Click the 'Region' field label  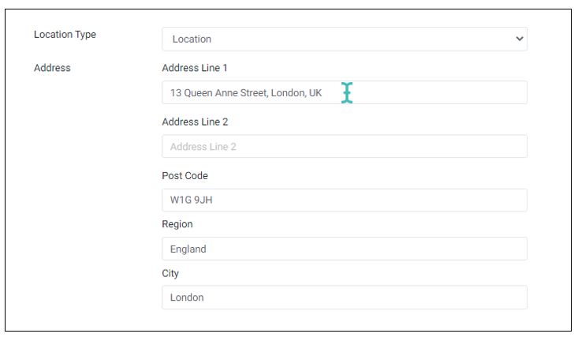coord(177,224)
